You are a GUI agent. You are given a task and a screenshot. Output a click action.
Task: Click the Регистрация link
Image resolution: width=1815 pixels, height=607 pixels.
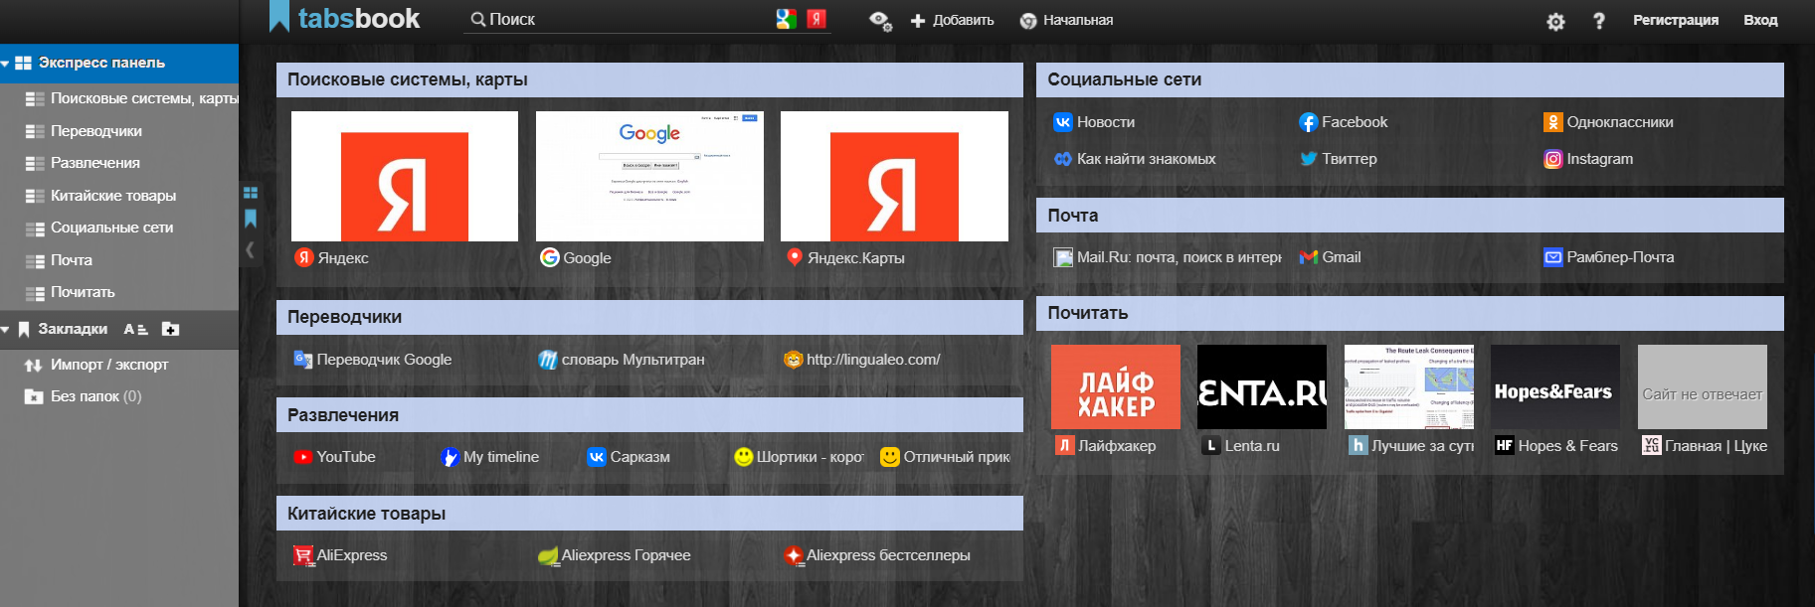[x=1676, y=20]
